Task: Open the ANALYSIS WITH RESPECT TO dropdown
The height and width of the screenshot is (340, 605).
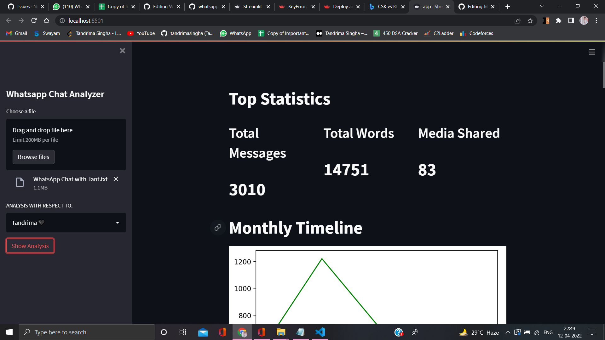Action: coord(66,223)
